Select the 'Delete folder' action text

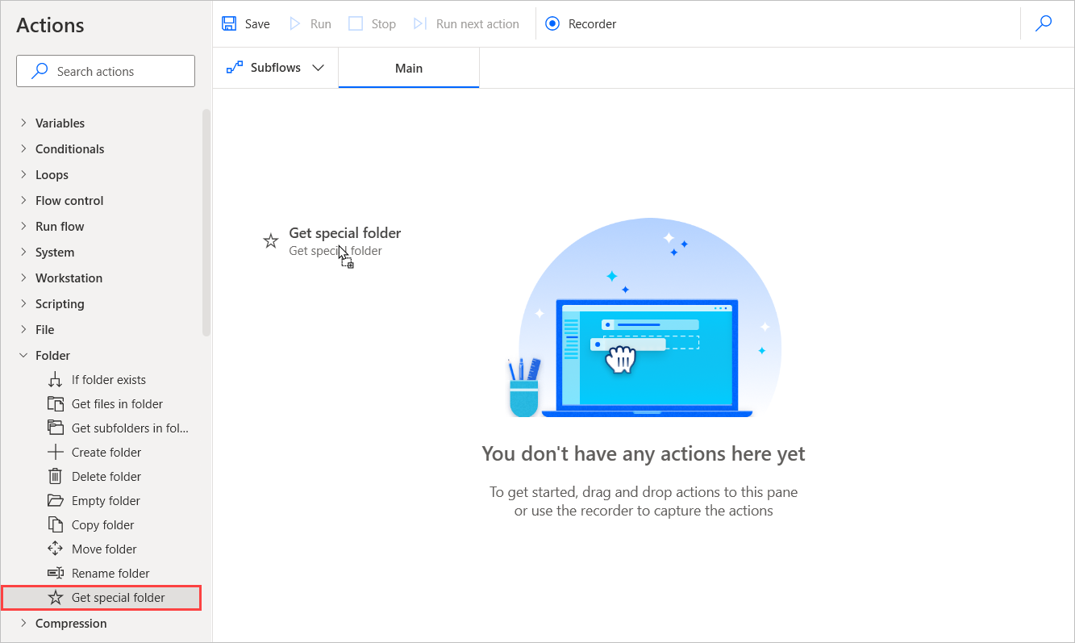pos(106,476)
